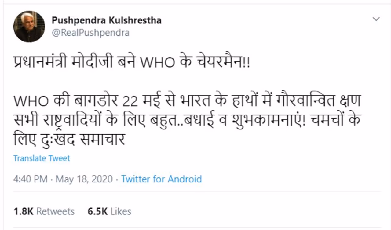Click the 1.8K retweet count number

point(23,211)
